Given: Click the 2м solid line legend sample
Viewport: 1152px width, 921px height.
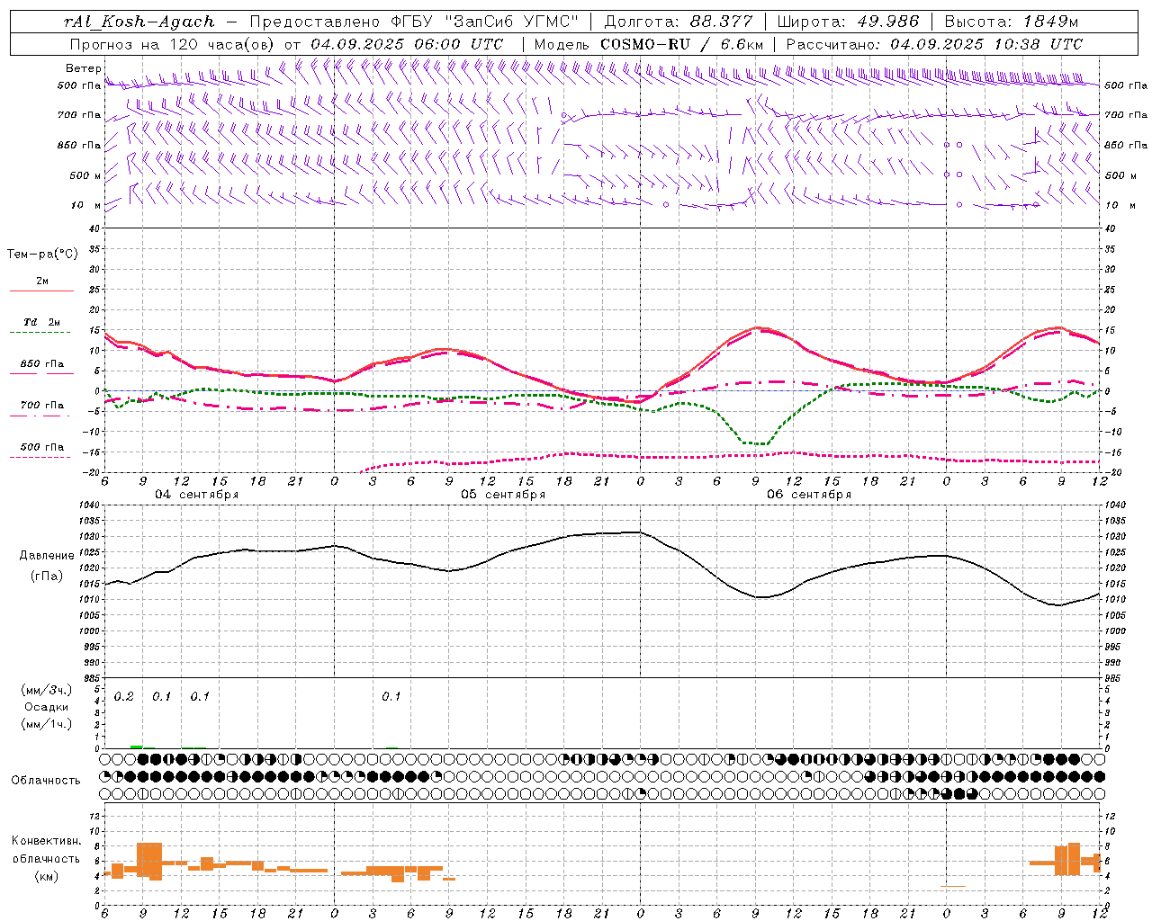Looking at the screenshot, I should pos(41,291).
